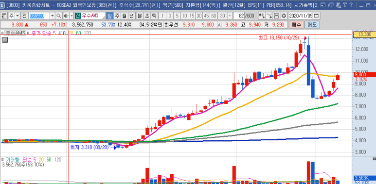This screenshot has height=184, width=376.
Task: Select the 1 interval button
Action: [x=162, y=16]
